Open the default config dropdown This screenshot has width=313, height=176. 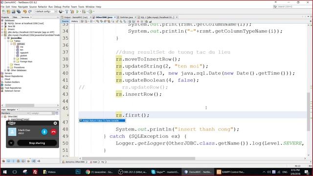point(46,12)
